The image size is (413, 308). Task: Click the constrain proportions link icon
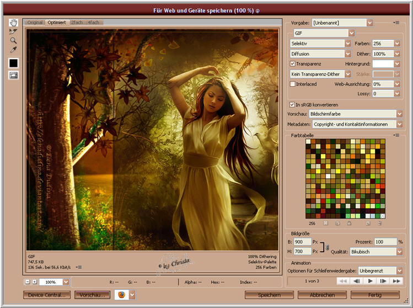[x=327, y=247]
